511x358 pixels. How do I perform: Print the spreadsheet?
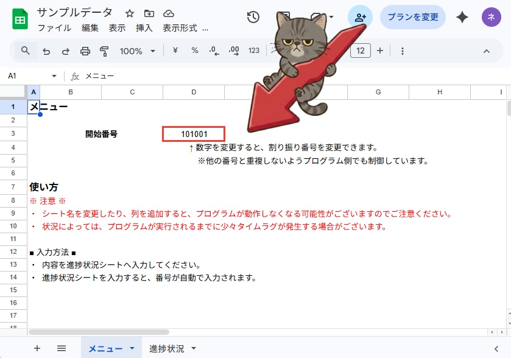click(85, 51)
